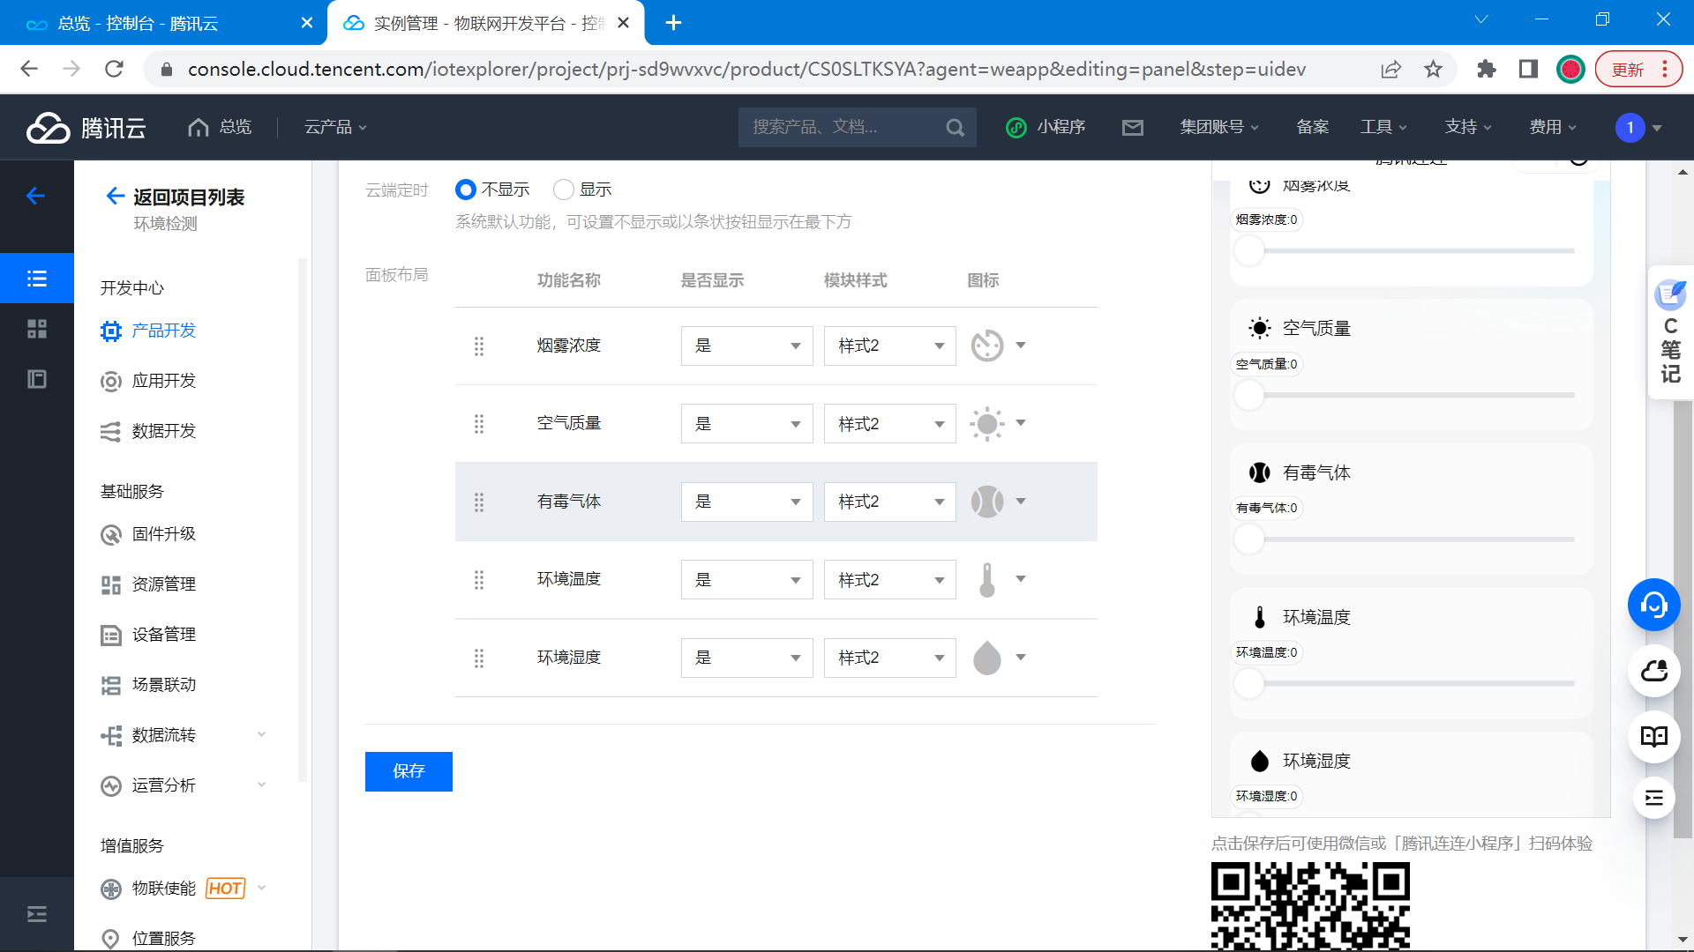Open 模块样式 dropdown for 有毒气体
This screenshot has height=952, width=1694.
pos(889,502)
